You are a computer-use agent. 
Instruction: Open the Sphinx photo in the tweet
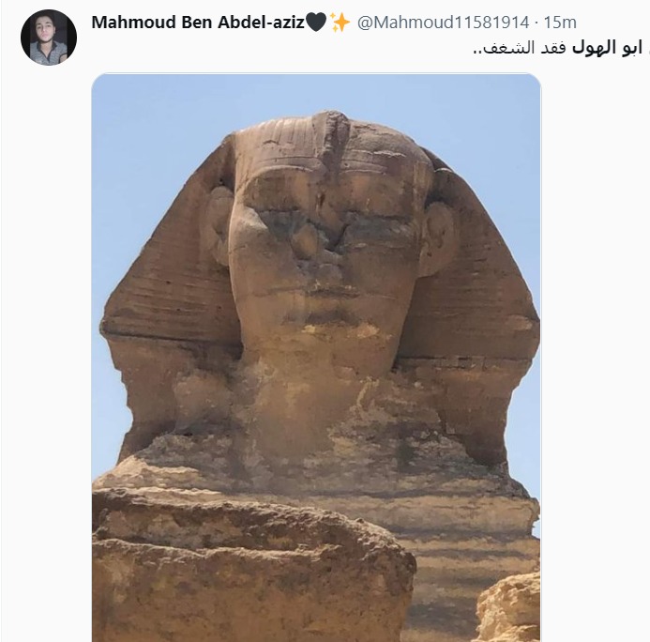click(316, 358)
